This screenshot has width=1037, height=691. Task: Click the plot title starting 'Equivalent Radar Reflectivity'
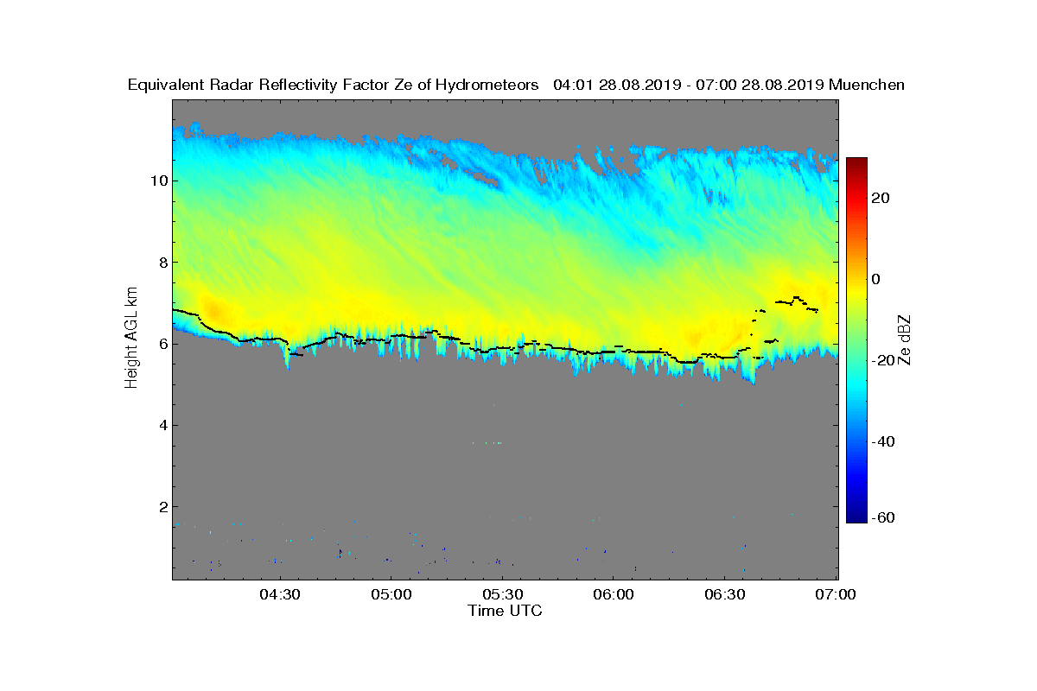[516, 85]
